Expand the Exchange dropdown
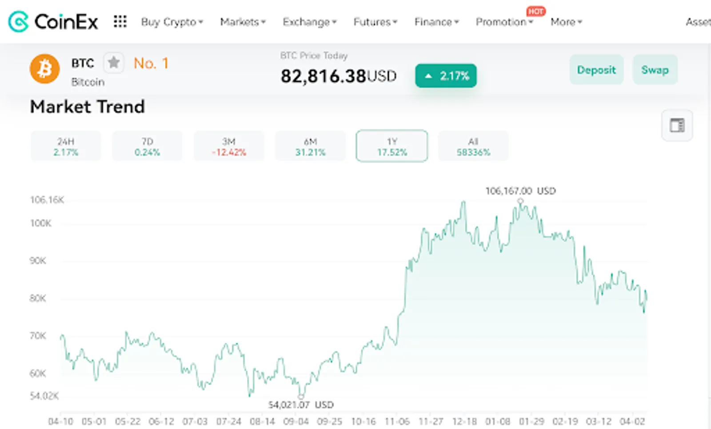This screenshot has width=711, height=429. pyautogui.click(x=310, y=22)
